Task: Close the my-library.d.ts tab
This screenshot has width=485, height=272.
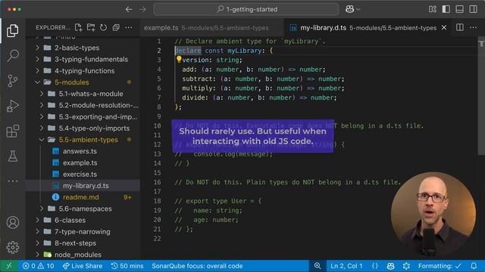Action: pyautogui.click(x=444, y=27)
